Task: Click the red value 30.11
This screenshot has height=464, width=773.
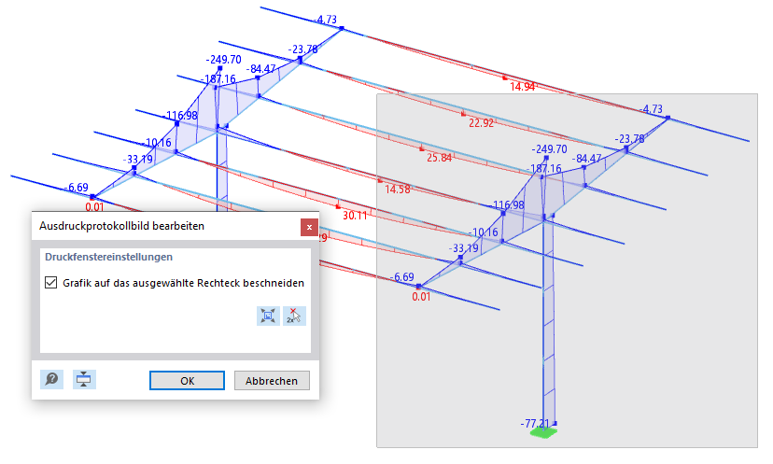Action: (355, 216)
